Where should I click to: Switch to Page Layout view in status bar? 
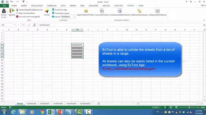(x=171, y=107)
